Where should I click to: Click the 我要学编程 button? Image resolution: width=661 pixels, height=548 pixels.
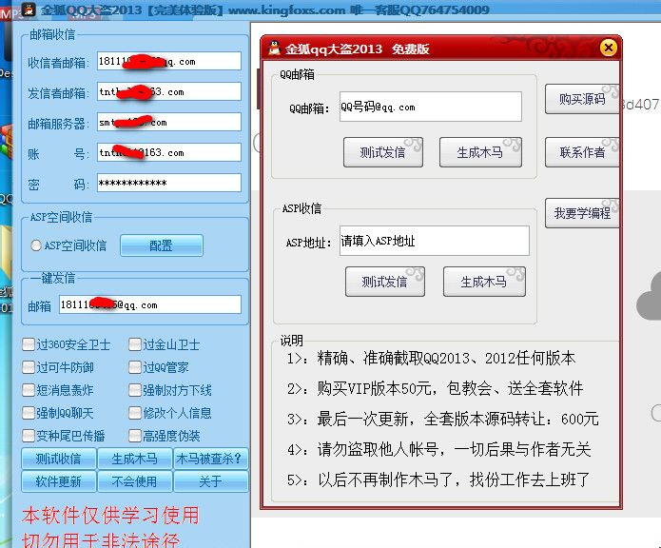[582, 213]
